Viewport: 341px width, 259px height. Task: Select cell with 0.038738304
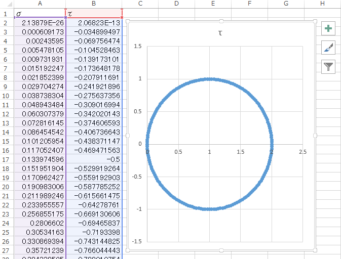click(40, 96)
